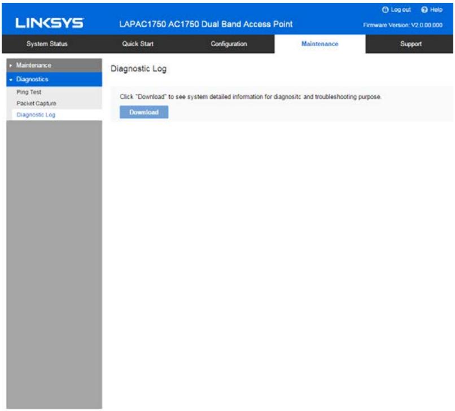Click the Firmware Version V2.0.00.000 text

click(403, 25)
